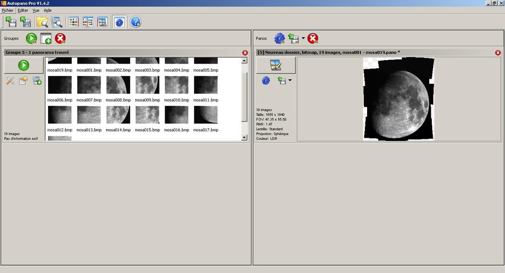Click the search images folder icon

pyautogui.click(x=57, y=22)
